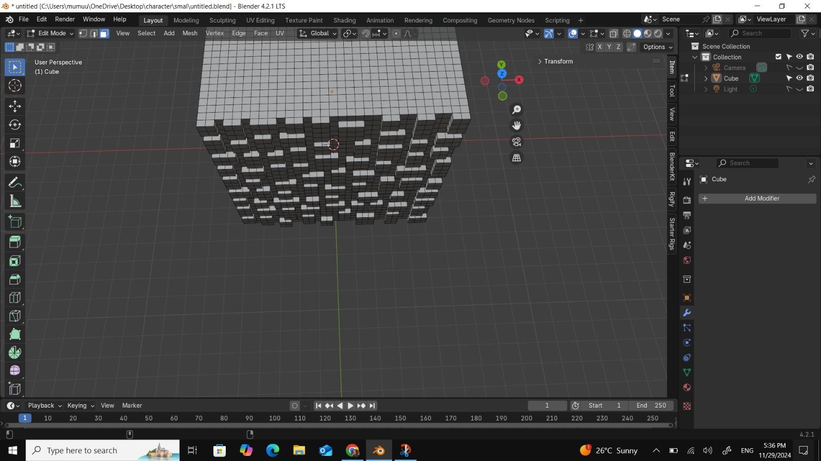Screen dimensions: 821x461
Task: Open the Material properties tab
Action: click(x=687, y=388)
